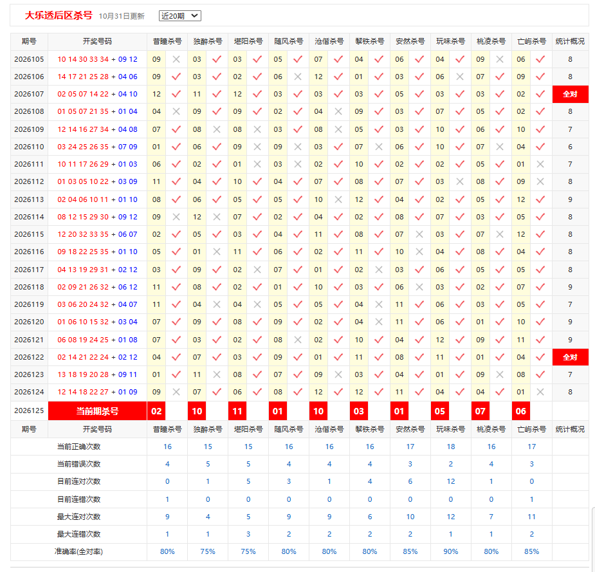Click the check mark for 昔瞳杀号 in row 2026122
The height and width of the screenshot is (572, 595).
pyautogui.click(x=176, y=357)
